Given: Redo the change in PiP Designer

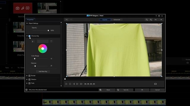Looking at the screenshot, I should point(71,20).
